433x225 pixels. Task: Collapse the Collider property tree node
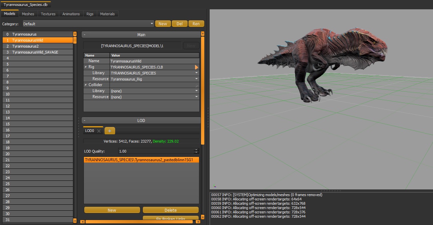85,85
